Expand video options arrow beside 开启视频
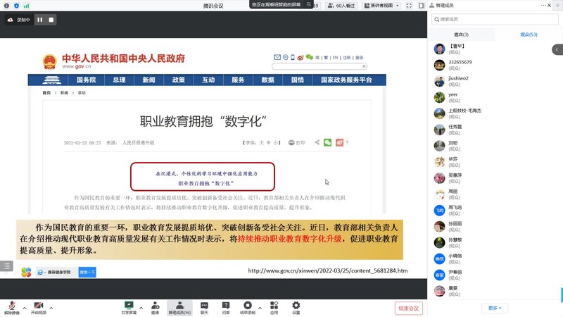563x317 pixels. (53, 307)
